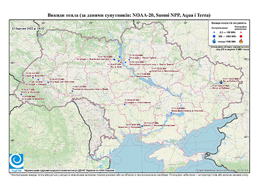
Task: Click the blue flame icon in the legend
Action: pyautogui.click(x=214, y=41)
